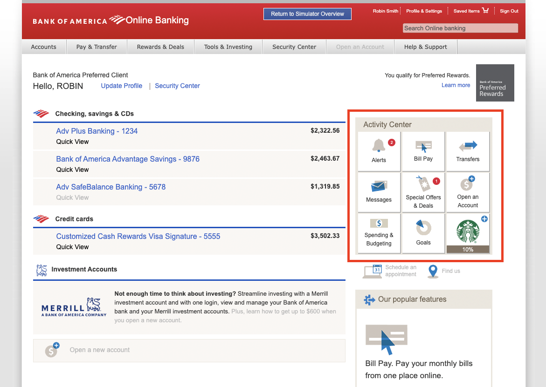Expand Quick View under Advantage Savings

pos(72,170)
